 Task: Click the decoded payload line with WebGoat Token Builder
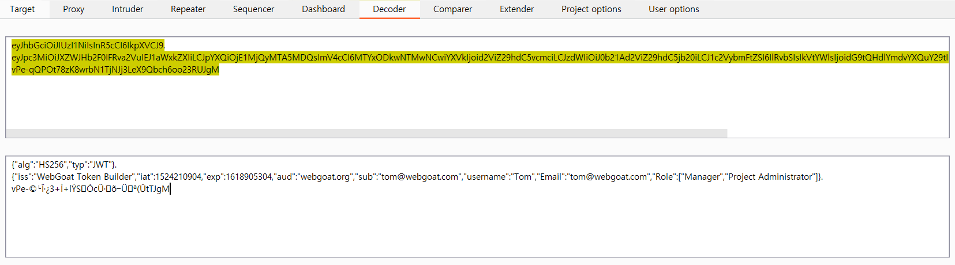point(417,177)
